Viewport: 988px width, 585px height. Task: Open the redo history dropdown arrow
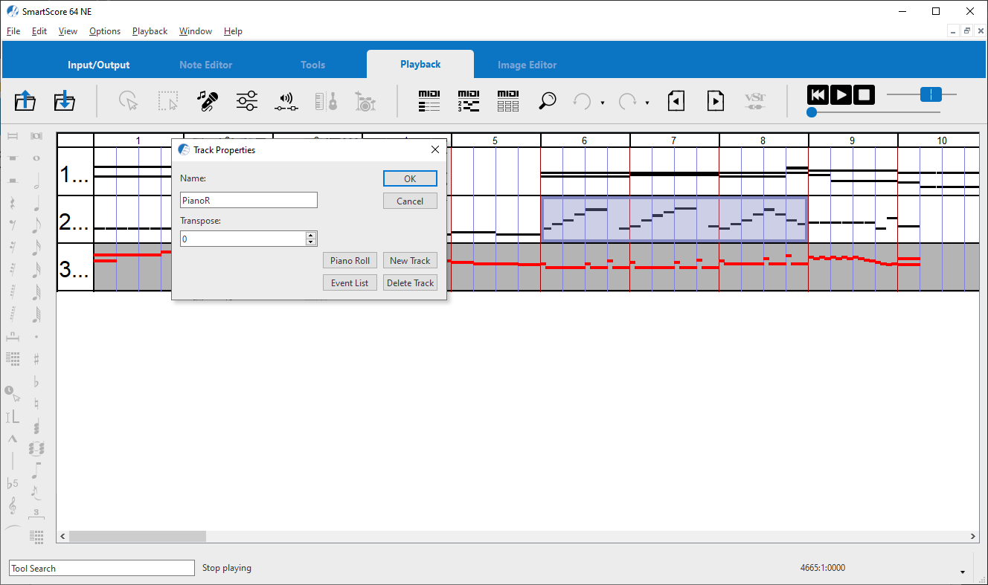(x=647, y=103)
